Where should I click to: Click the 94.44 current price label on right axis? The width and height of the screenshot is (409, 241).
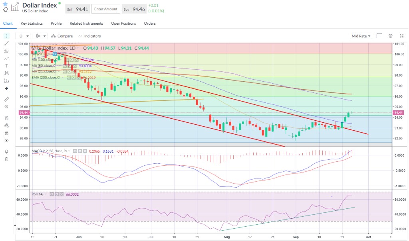click(x=398, y=113)
